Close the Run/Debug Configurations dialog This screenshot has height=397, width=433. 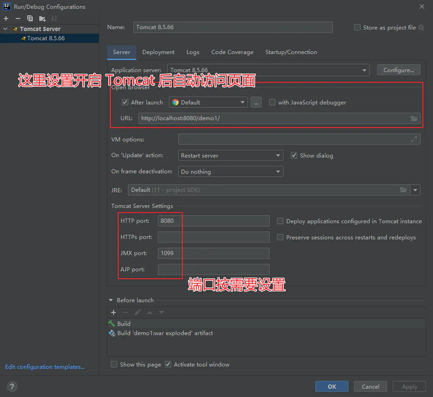(x=422, y=7)
